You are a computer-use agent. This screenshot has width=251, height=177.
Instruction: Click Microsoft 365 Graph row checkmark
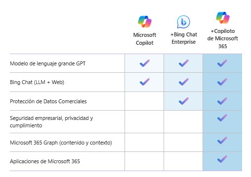[x=222, y=141]
